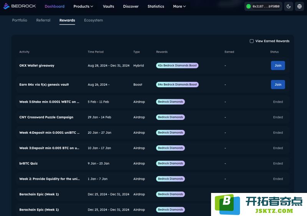Click the green wallet status dot
The height and width of the screenshot is (216, 307).
tap(248, 6)
